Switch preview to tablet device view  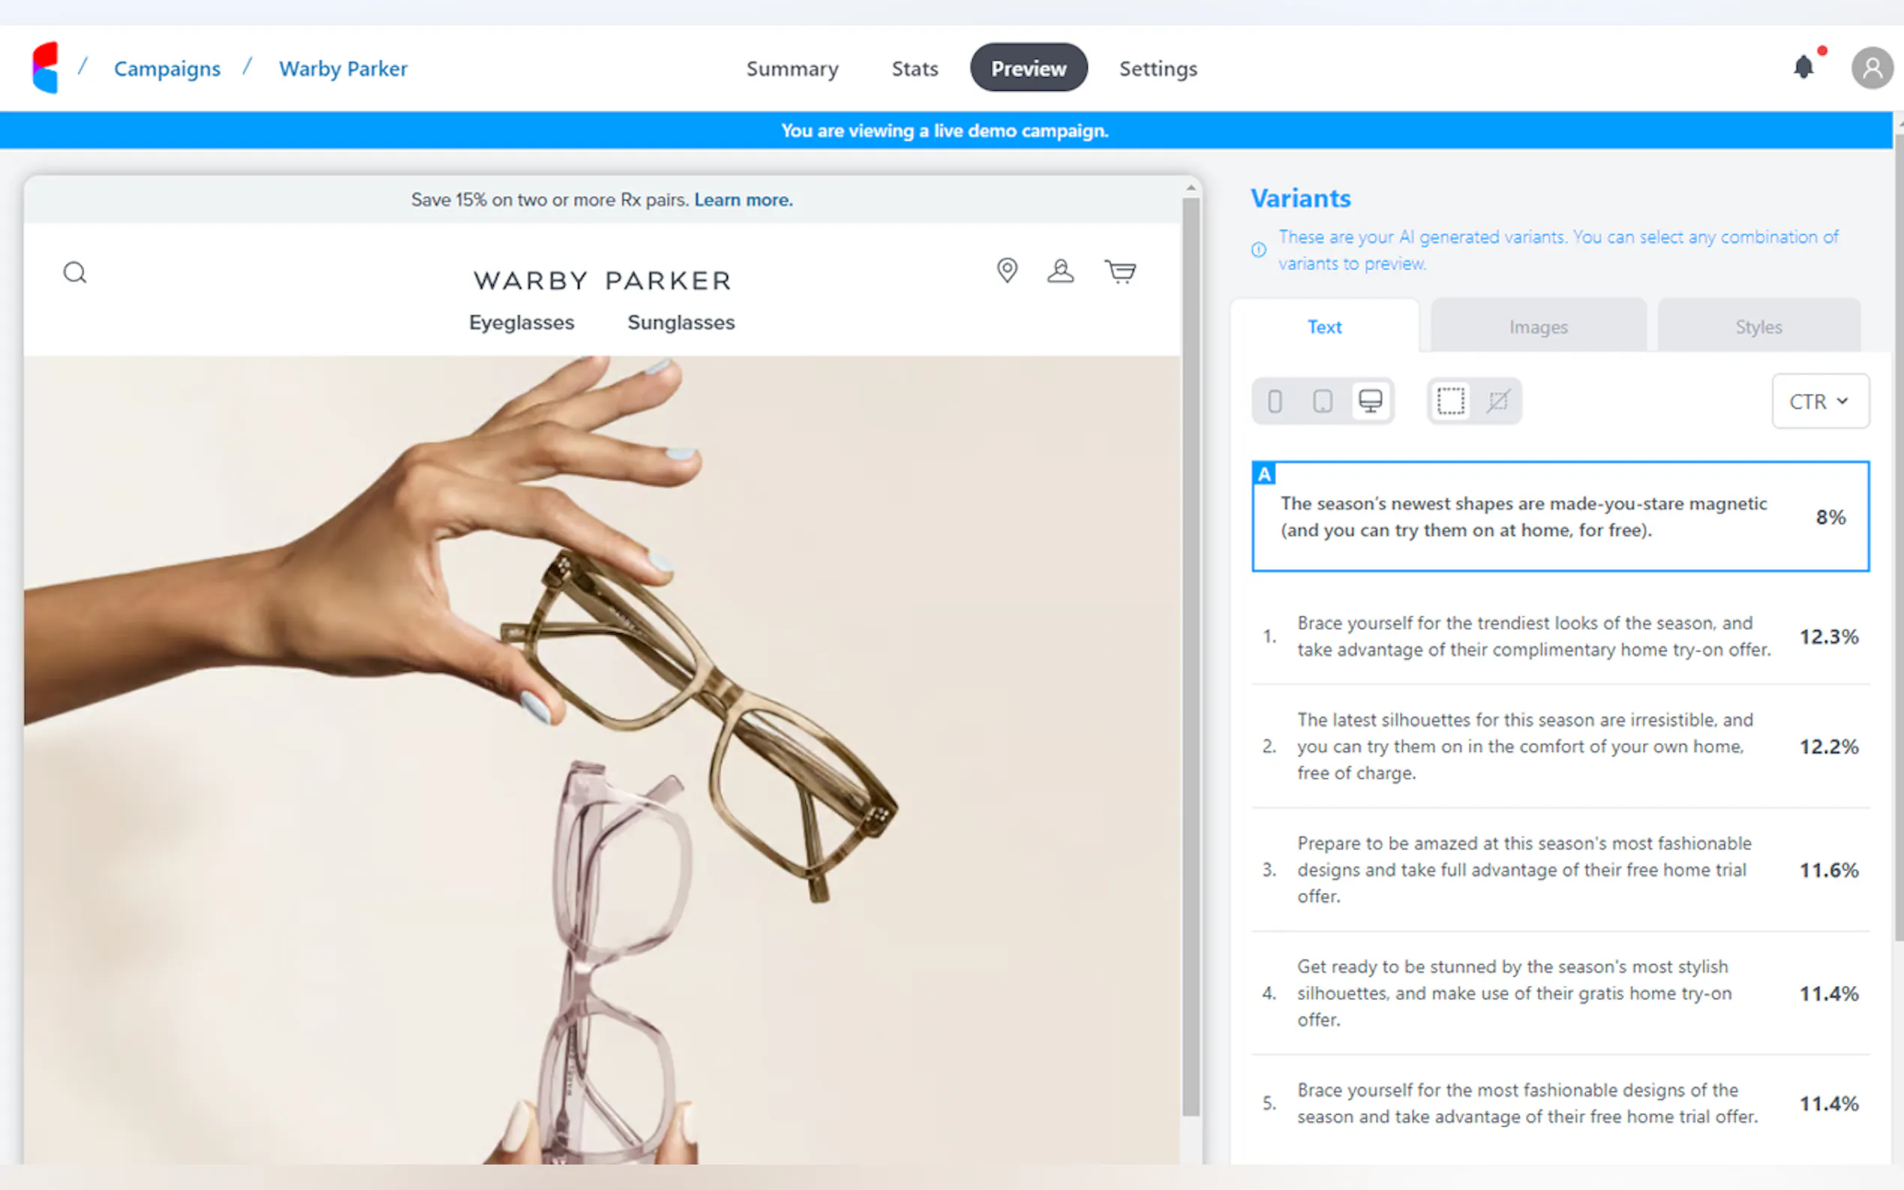(1322, 402)
